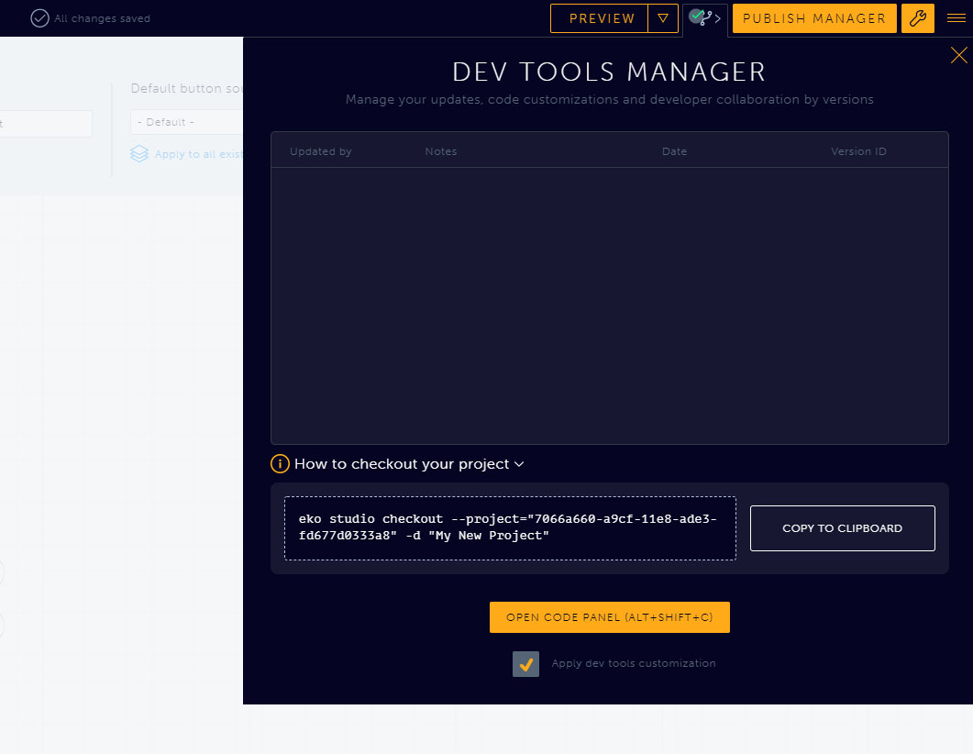
Task: Click the Default button sound label
Action: click(x=186, y=88)
